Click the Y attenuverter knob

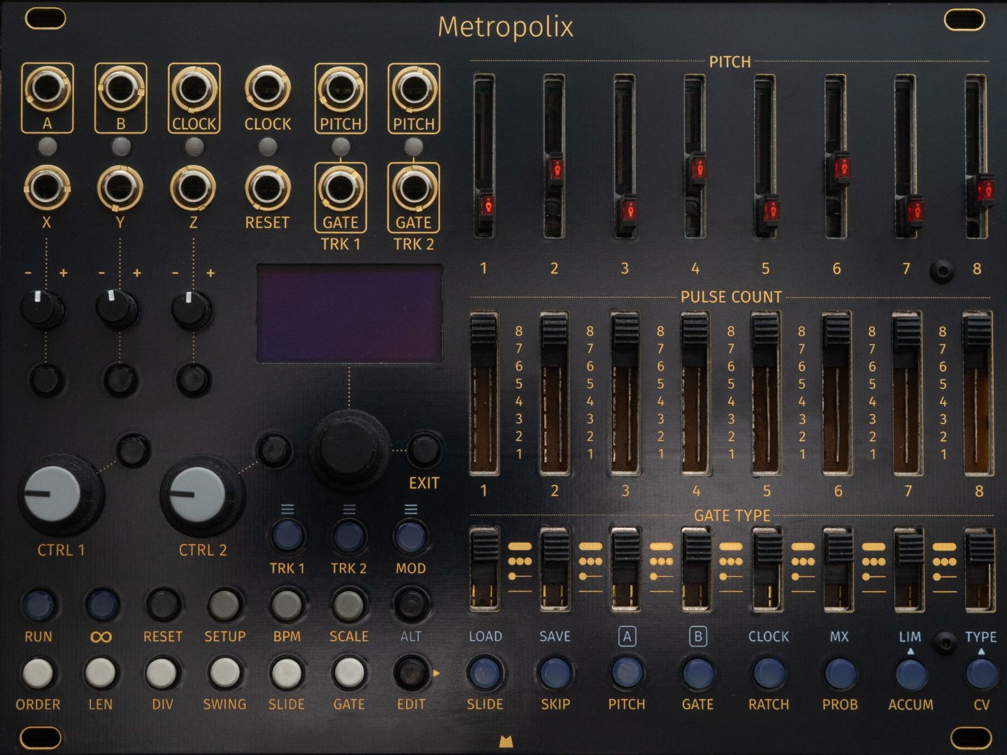(x=117, y=309)
